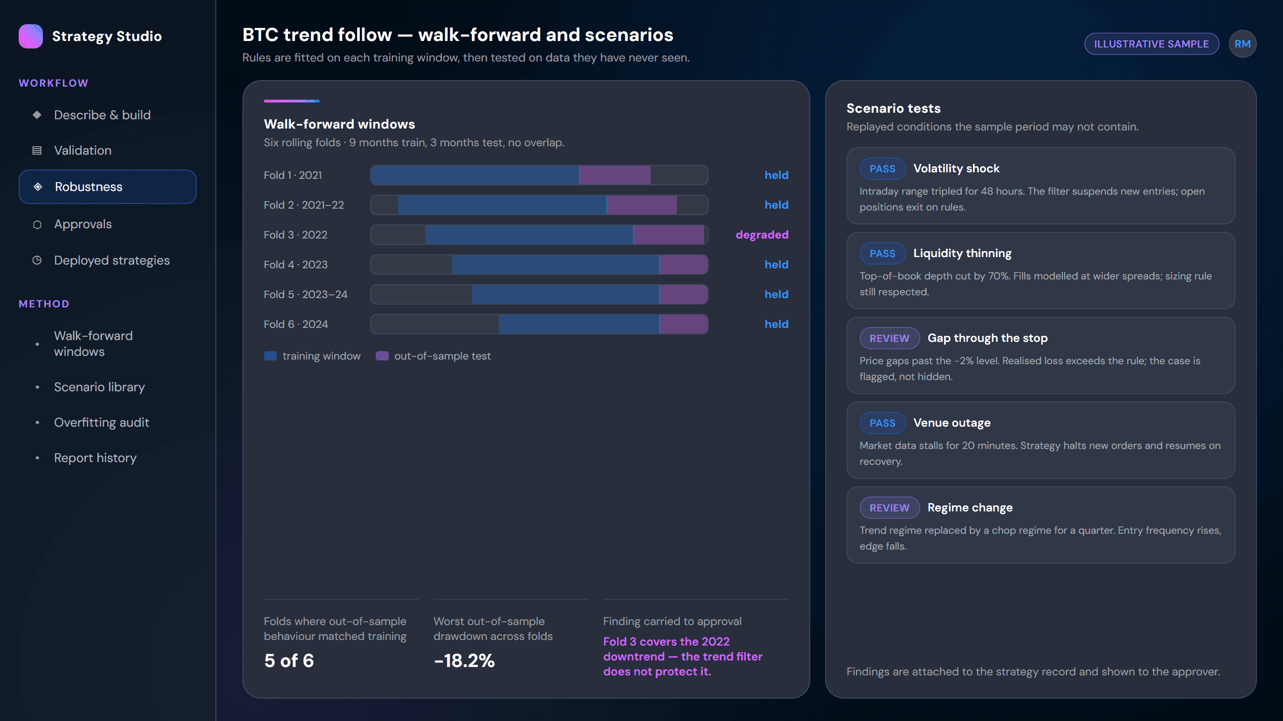Click the Fold 1 · 2021 timeline bar

(x=539, y=175)
